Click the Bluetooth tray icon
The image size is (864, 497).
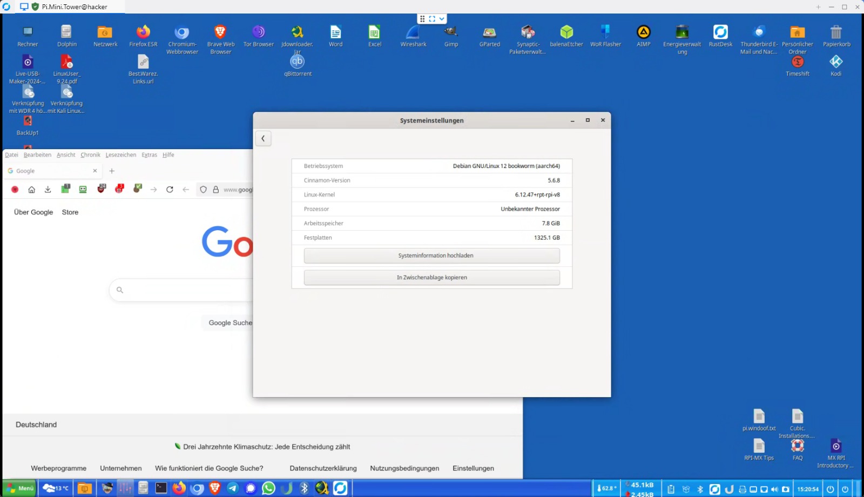700,489
